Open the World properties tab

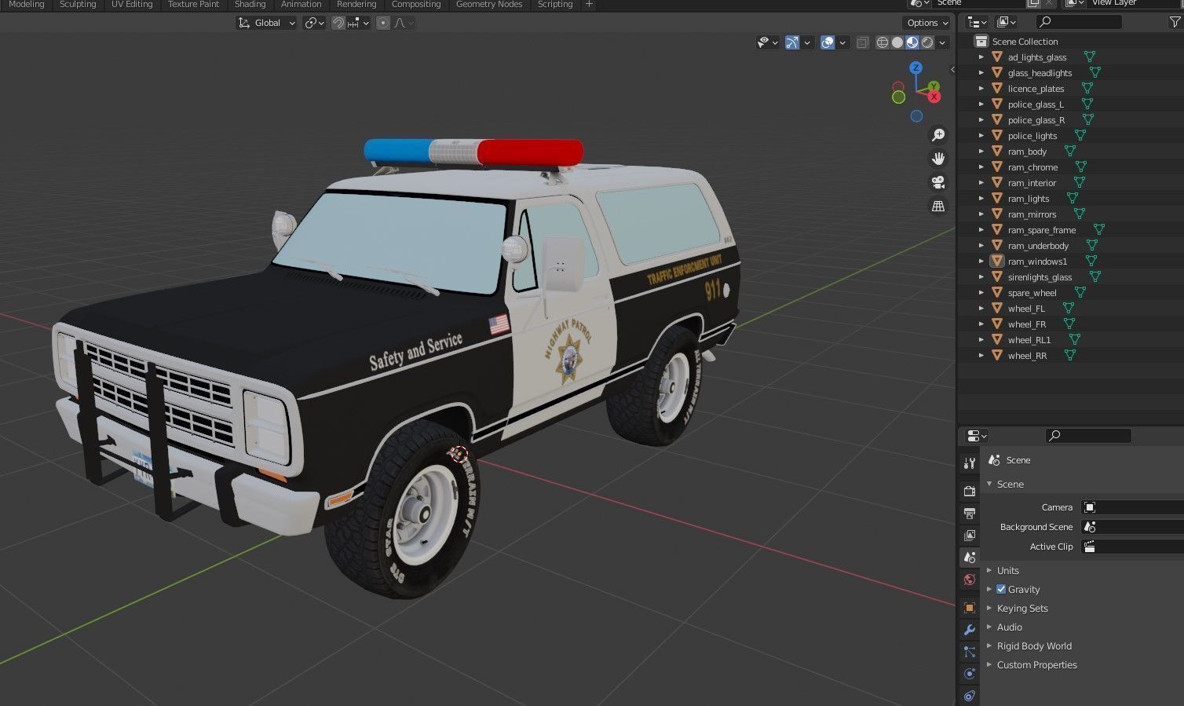(970, 580)
